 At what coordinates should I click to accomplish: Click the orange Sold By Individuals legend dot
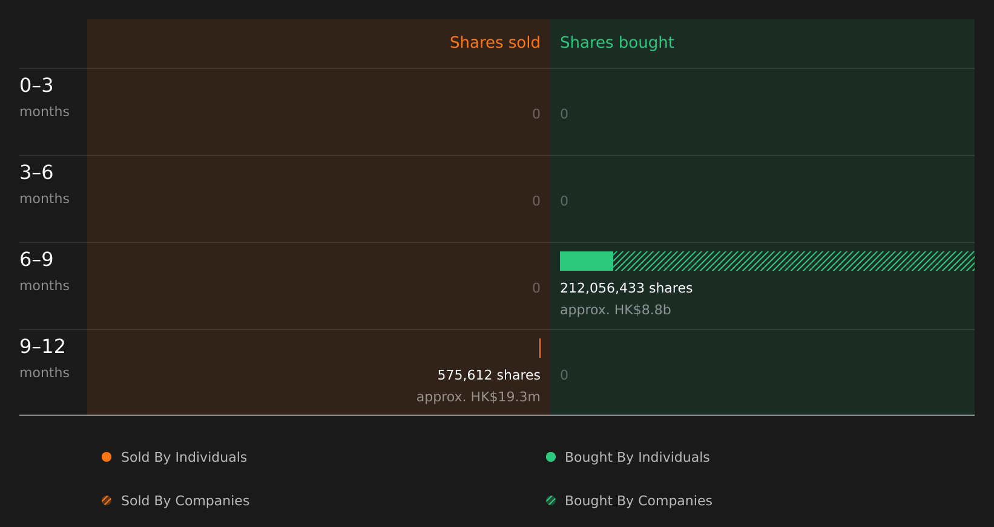point(107,457)
